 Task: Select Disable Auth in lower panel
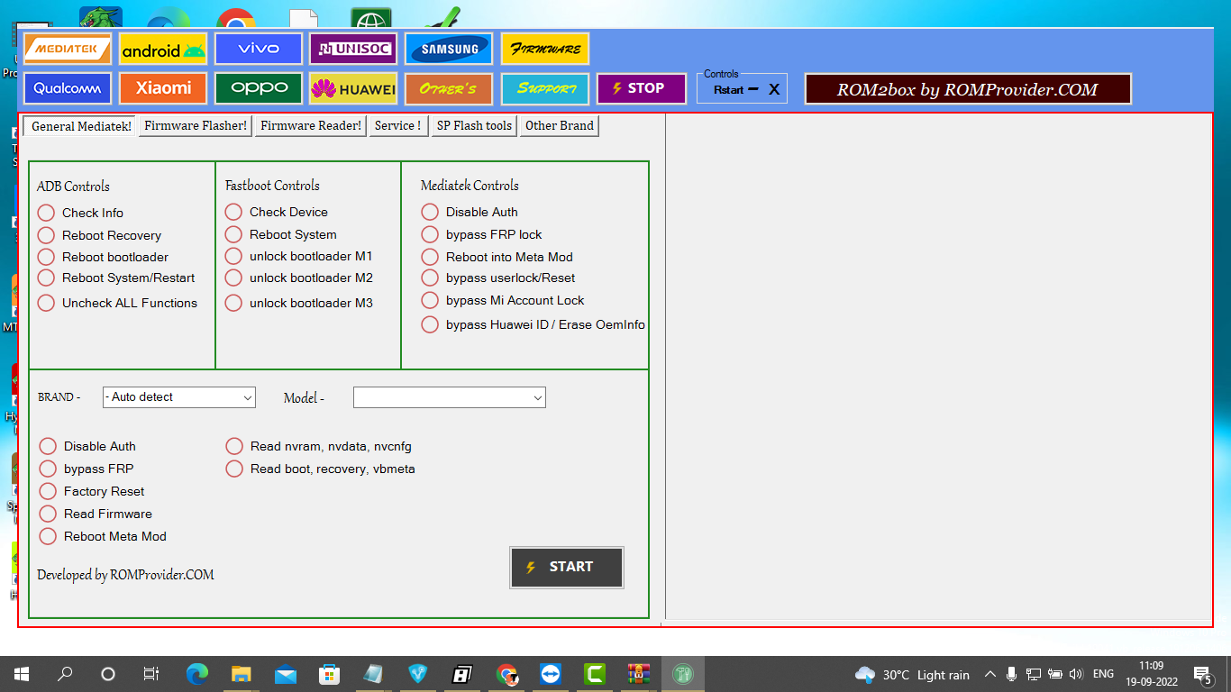click(x=87, y=446)
